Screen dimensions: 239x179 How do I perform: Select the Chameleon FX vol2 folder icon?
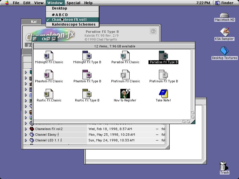pos(32,129)
